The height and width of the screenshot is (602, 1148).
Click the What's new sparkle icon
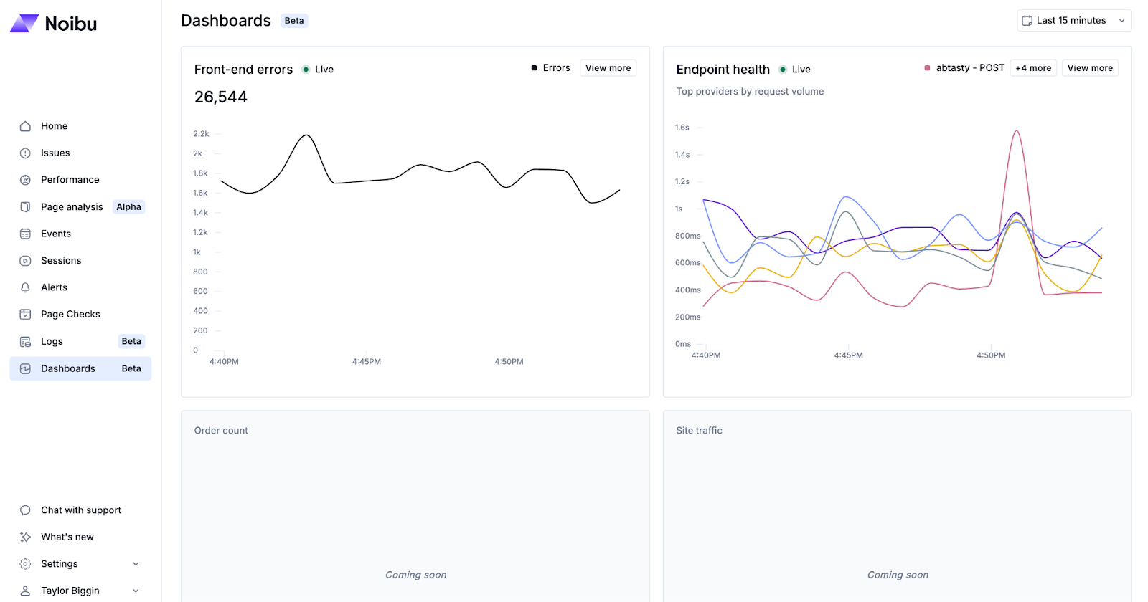pos(25,537)
